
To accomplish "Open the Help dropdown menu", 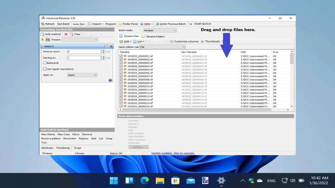I will tap(147, 24).
